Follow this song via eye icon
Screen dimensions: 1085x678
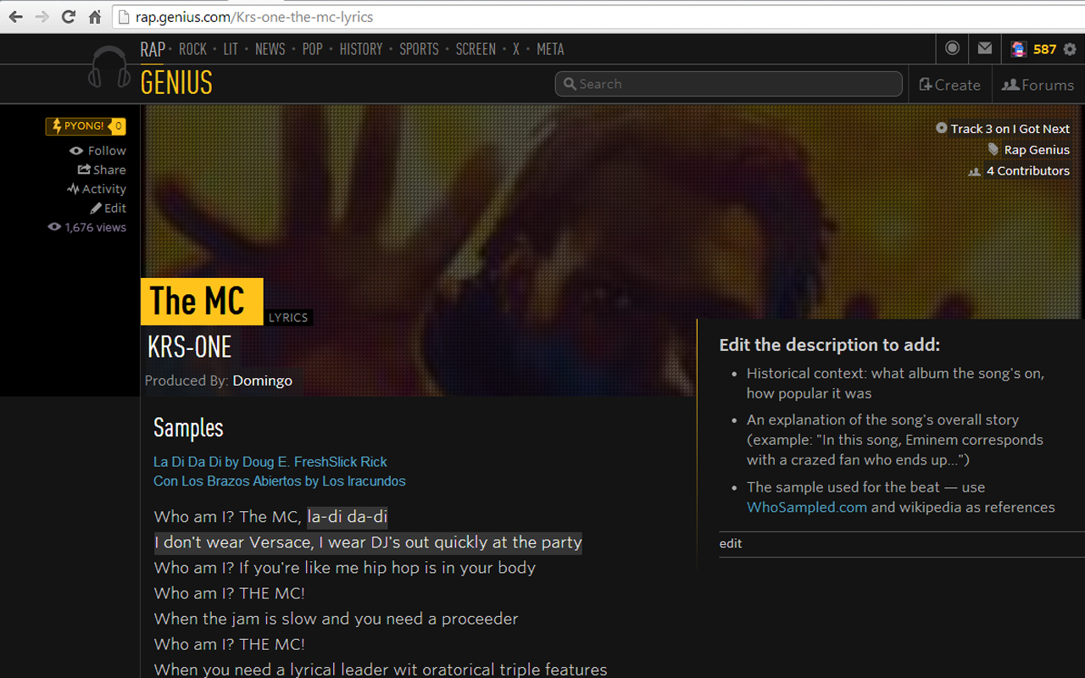tap(76, 151)
